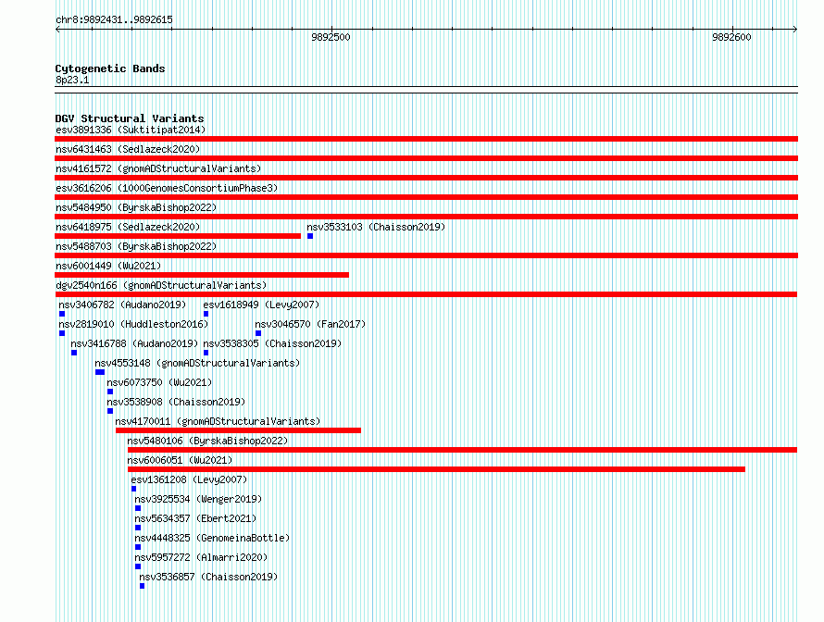Click blue marker below nsv3046570

pos(258,333)
